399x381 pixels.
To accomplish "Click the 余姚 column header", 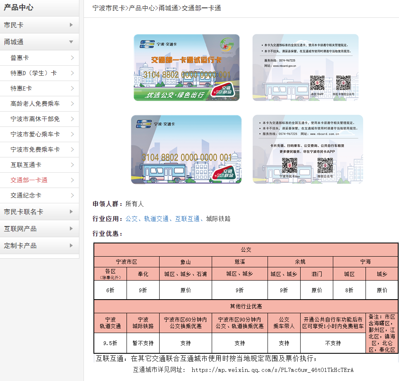I will (300, 262).
